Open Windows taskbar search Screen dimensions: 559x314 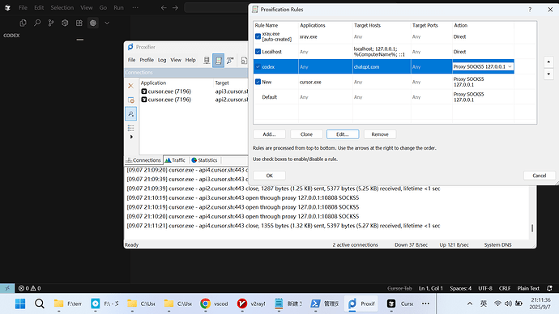[39, 303]
